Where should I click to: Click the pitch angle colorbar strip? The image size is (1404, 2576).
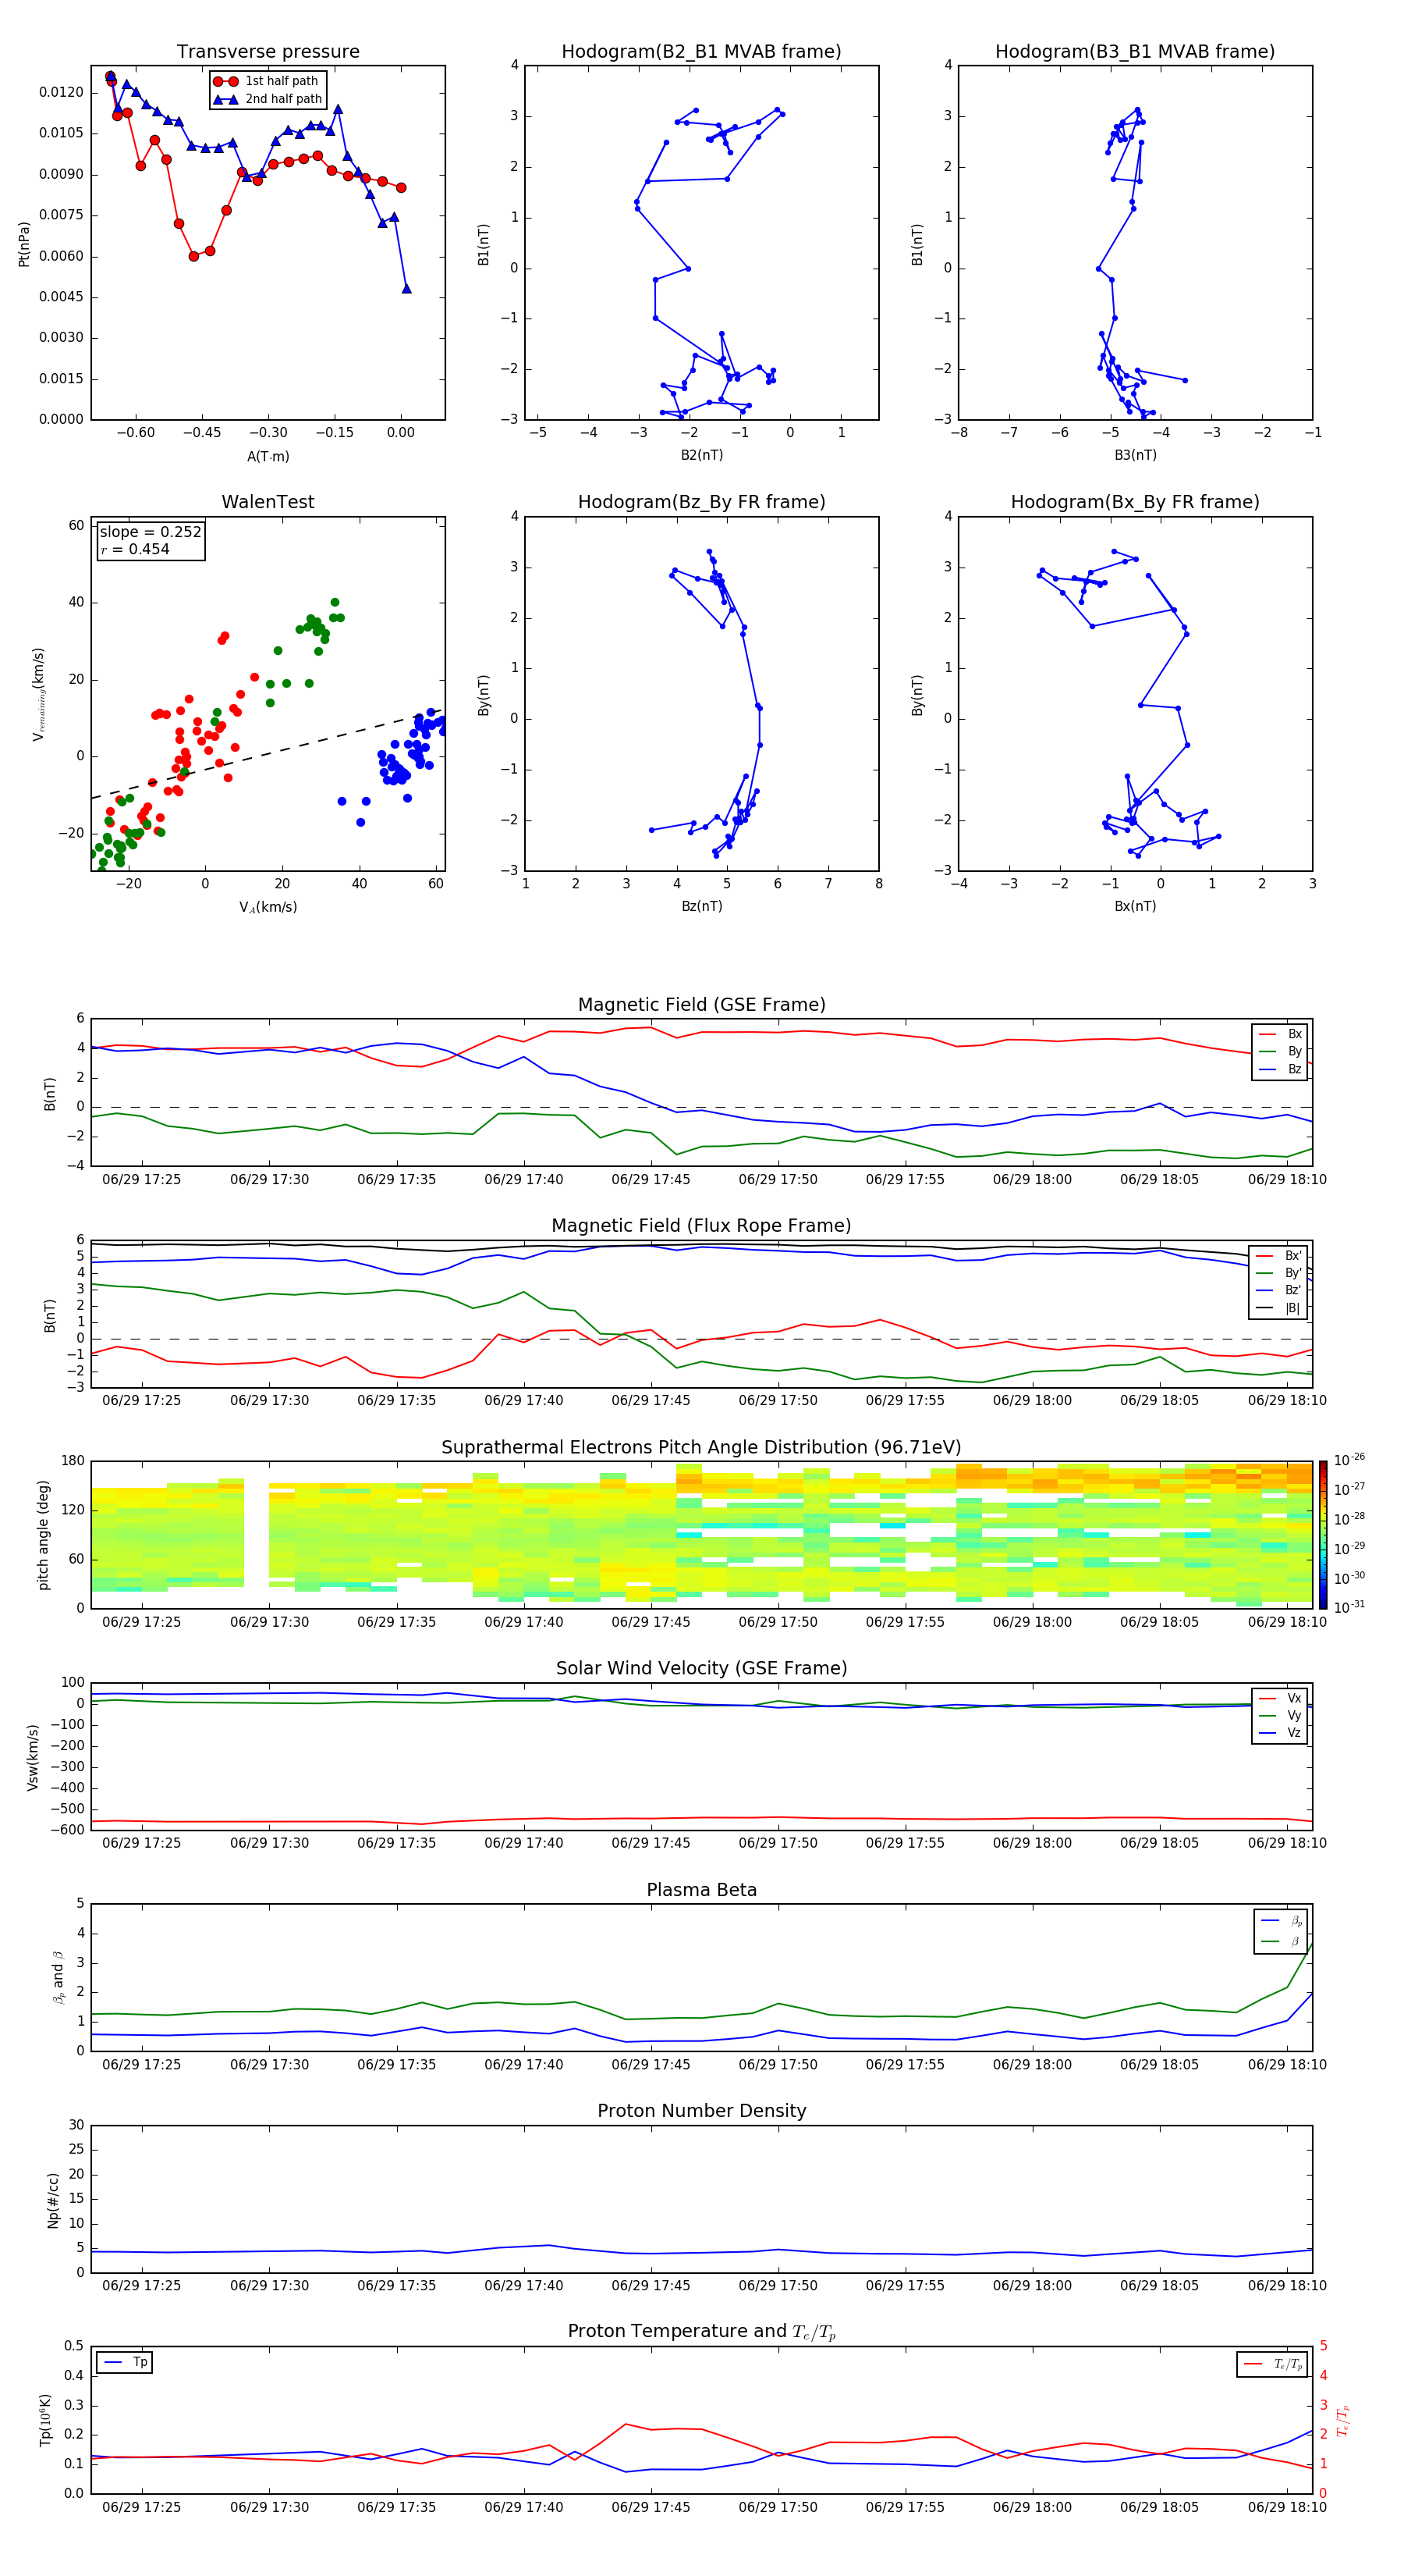1323,1534
